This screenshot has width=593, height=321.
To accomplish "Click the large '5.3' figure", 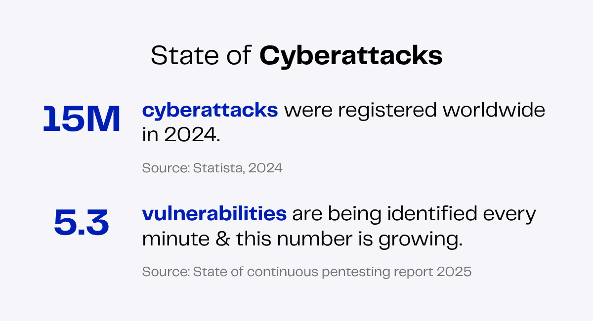I will 81,224.
